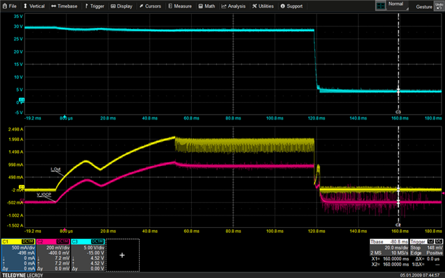Open the Timebase menu
445x278 pixels.
64,6
